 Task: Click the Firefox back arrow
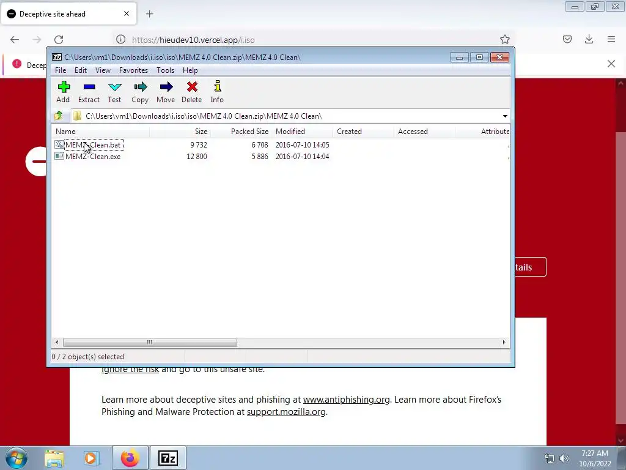[15, 40]
